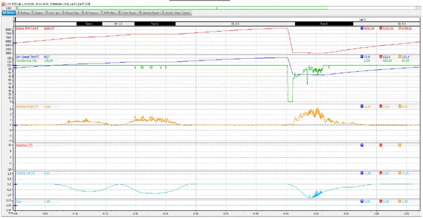This screenshot has height=218, width=423.
Task: Click the red maximum-value icon for Engine RPM
Action: click(x=381, y=28)
